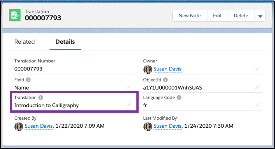This screenshot has height=149, width=275.
Task: Click the Introduction to Calligraphy translation text
Action: point(47,105)
